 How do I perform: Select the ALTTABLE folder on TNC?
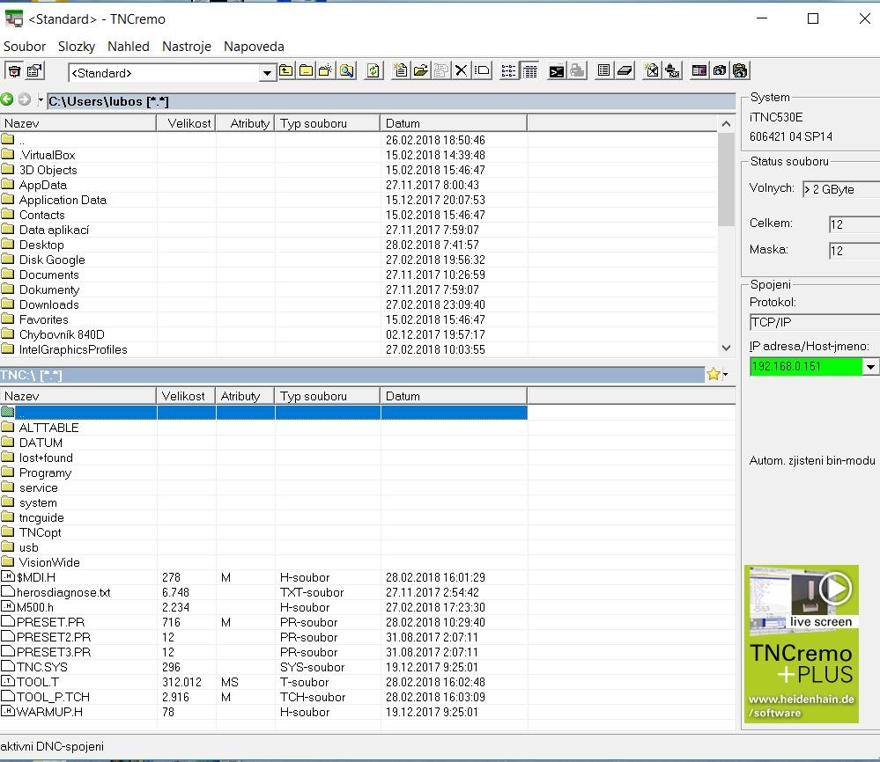(x=48, y=428)
